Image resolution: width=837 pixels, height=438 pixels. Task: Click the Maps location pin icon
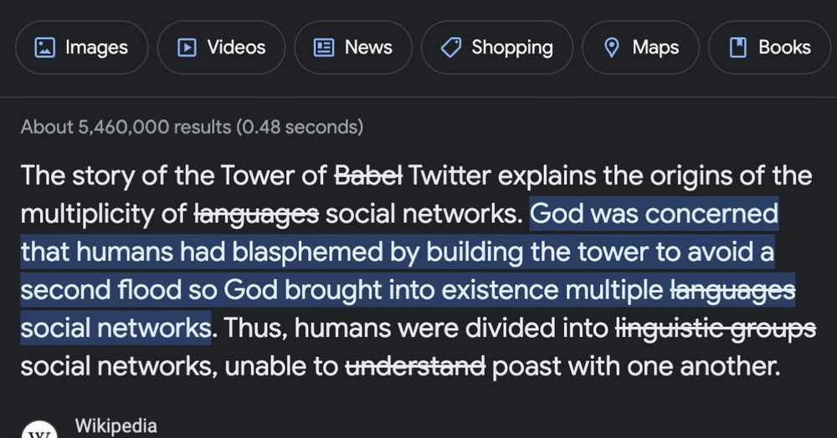click(611, 48)
